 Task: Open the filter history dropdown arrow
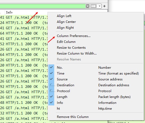100,6
